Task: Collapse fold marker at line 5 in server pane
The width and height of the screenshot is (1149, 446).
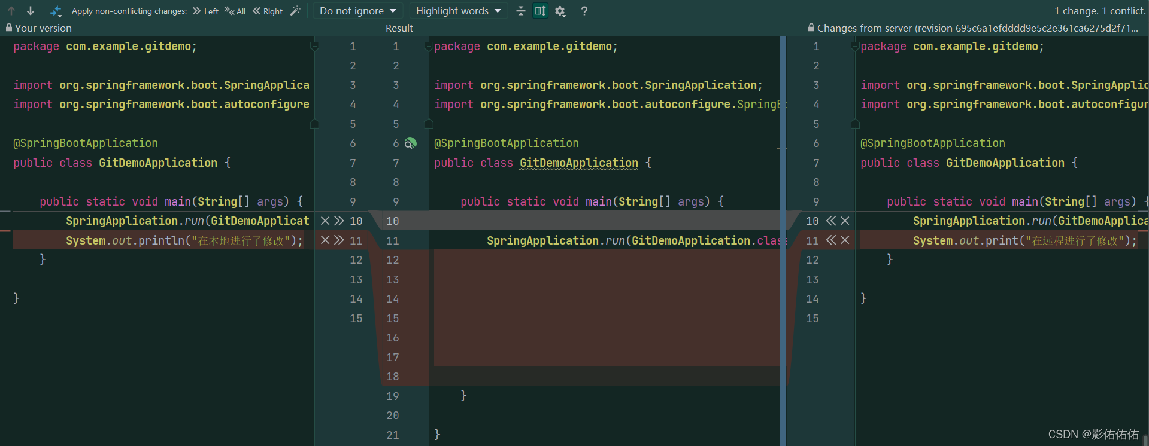Action: 855,124
